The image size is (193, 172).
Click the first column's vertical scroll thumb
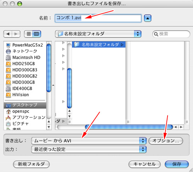coord(69,88)
